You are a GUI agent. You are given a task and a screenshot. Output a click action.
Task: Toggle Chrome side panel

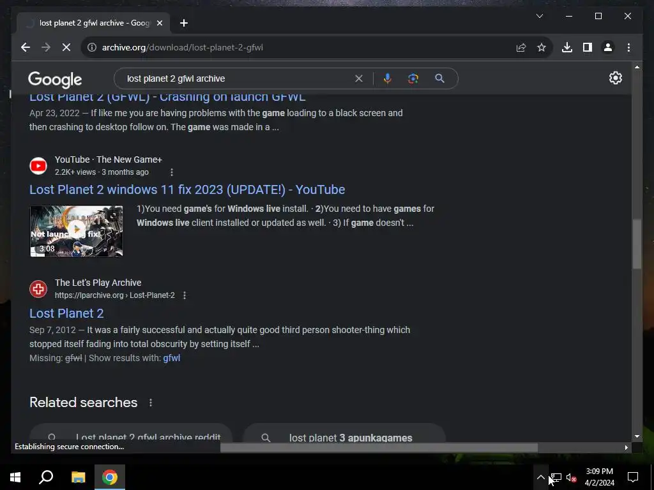(x=588, y=47)
